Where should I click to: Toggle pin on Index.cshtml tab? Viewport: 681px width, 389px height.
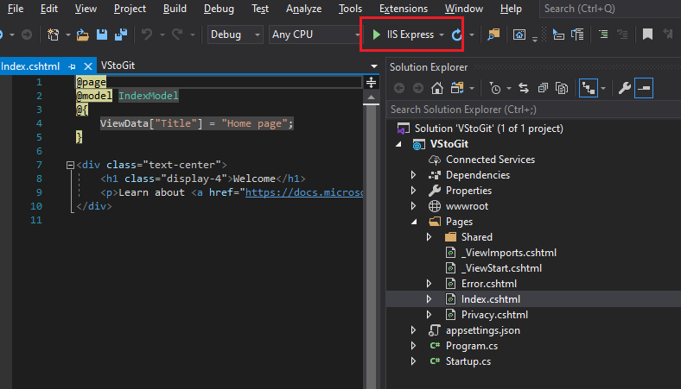tap(72, 66)
